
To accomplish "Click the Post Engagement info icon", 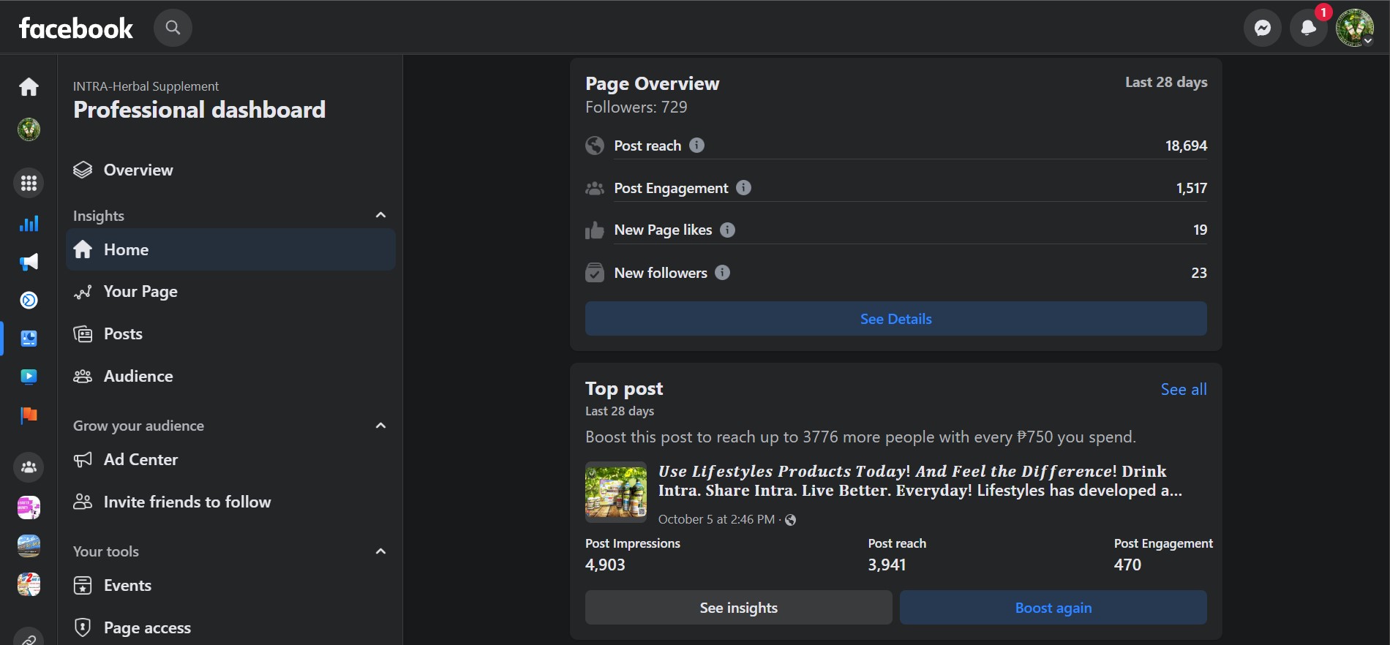I will pyautogui.click(x=744, y=187).
